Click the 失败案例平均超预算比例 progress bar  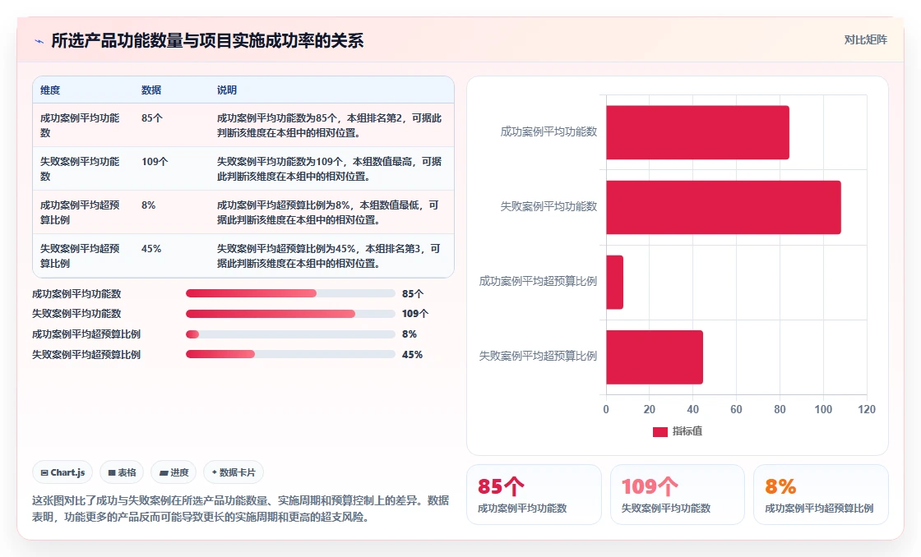click(x=290, y=355)
